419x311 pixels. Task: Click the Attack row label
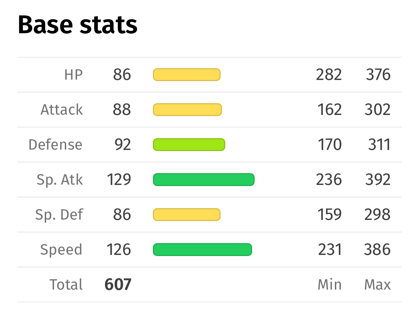pos(62,110)
